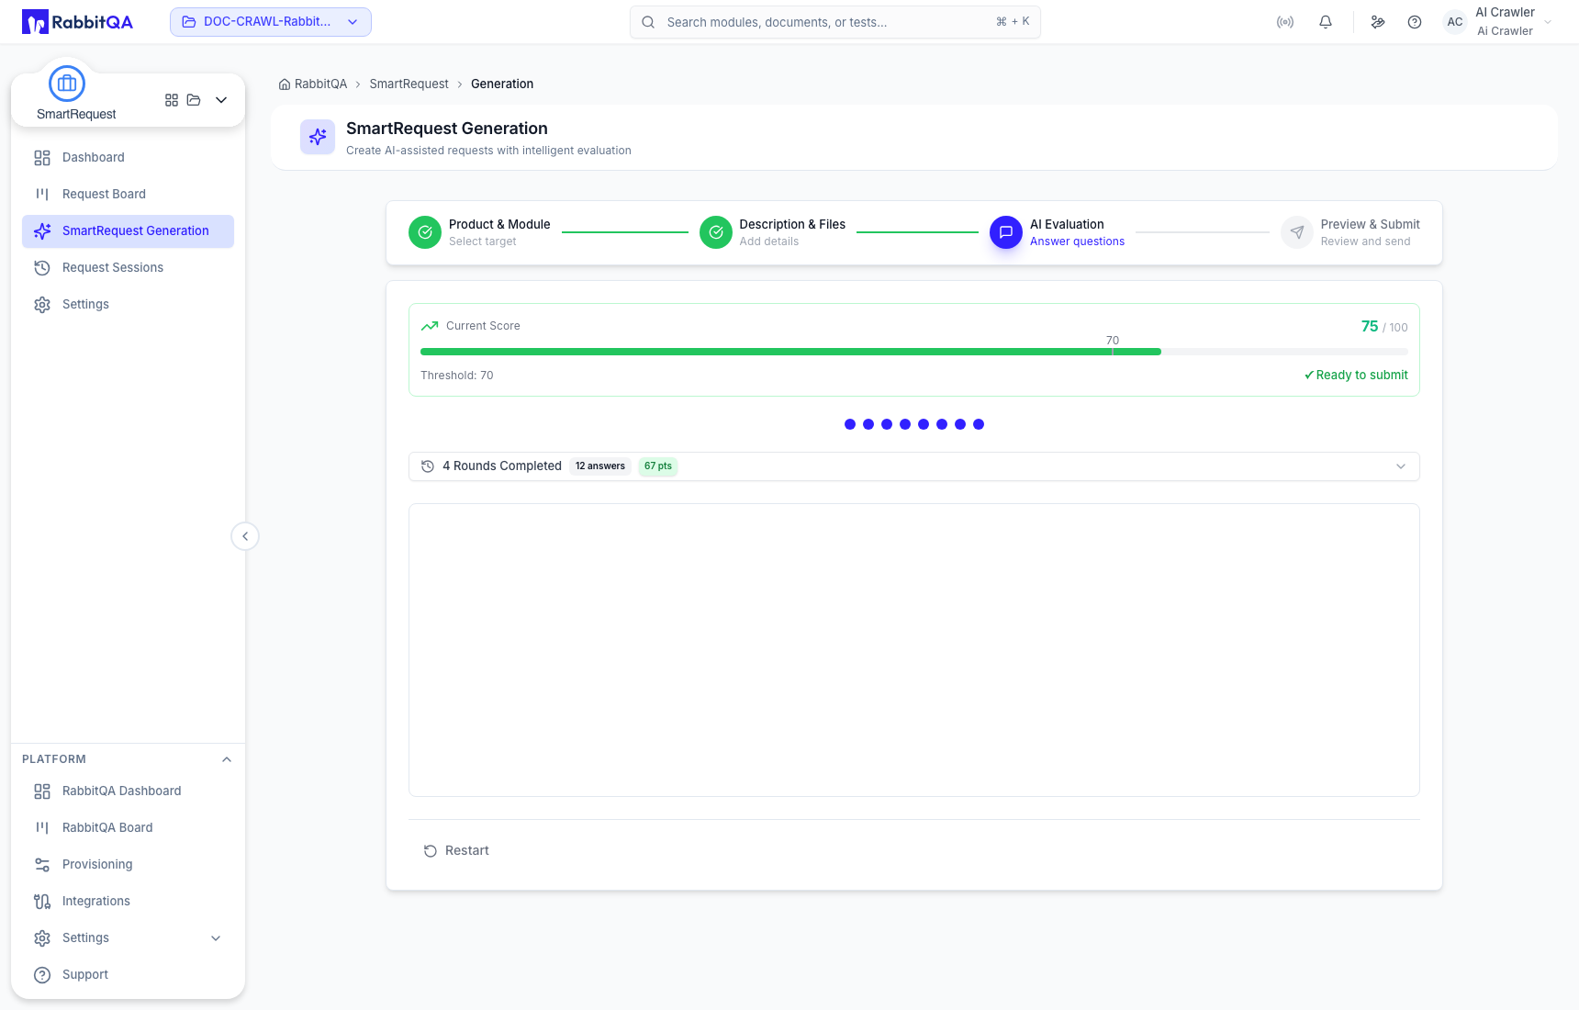Expand the 4 Rounds Completed section

pyautogui.click(x=914, y=466)
